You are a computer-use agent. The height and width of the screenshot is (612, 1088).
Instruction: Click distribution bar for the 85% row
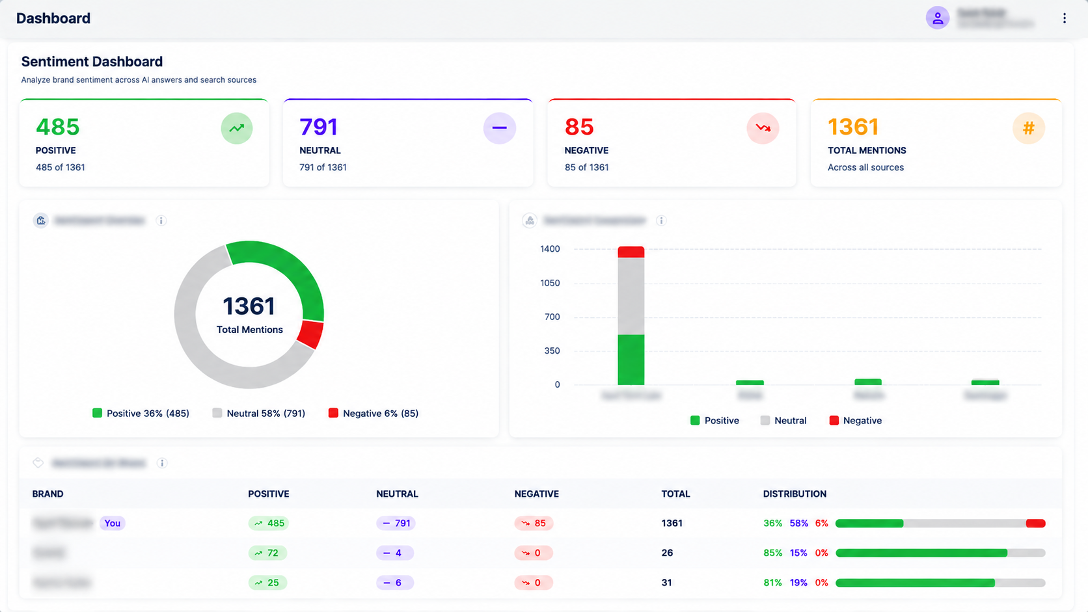940,553
